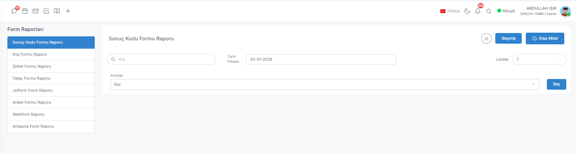Click the blue Seç button
The image size is (576, 154).
(x=556, y=84)
